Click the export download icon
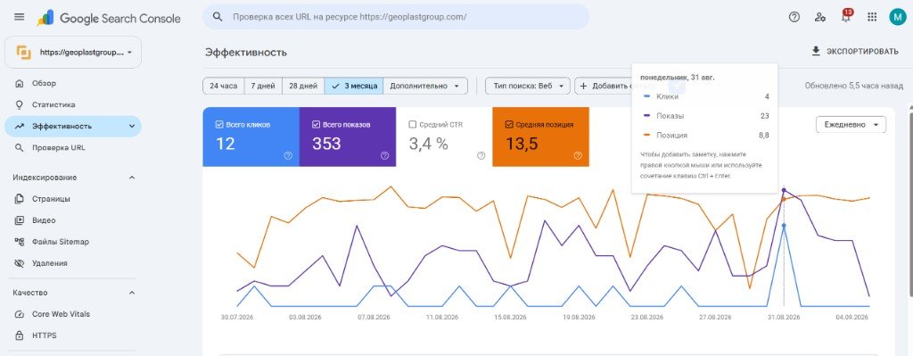The image size is (913, 356). [x=816, y=51]
